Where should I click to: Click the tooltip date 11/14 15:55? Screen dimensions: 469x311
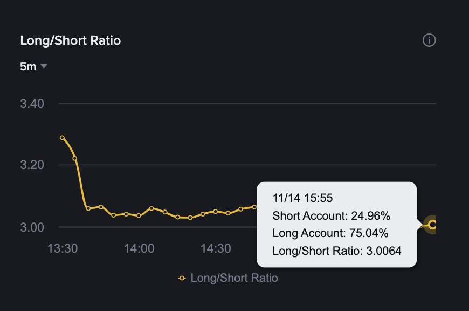point(302,198)
